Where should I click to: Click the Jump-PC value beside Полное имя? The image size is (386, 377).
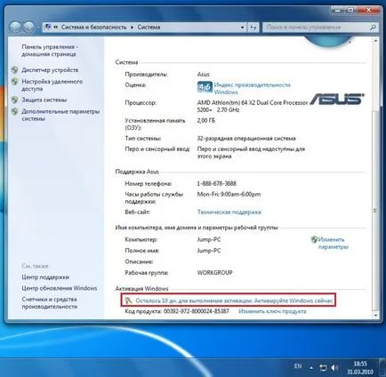pyautogui.click(x=209, y=251)
